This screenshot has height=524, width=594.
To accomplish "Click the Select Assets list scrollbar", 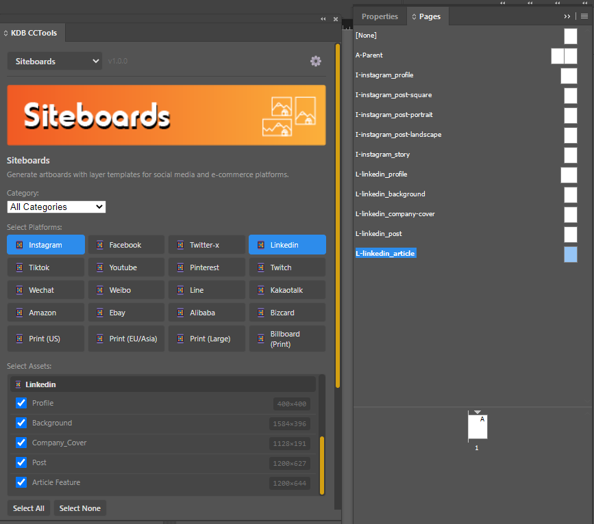I will tap(322, 465).
